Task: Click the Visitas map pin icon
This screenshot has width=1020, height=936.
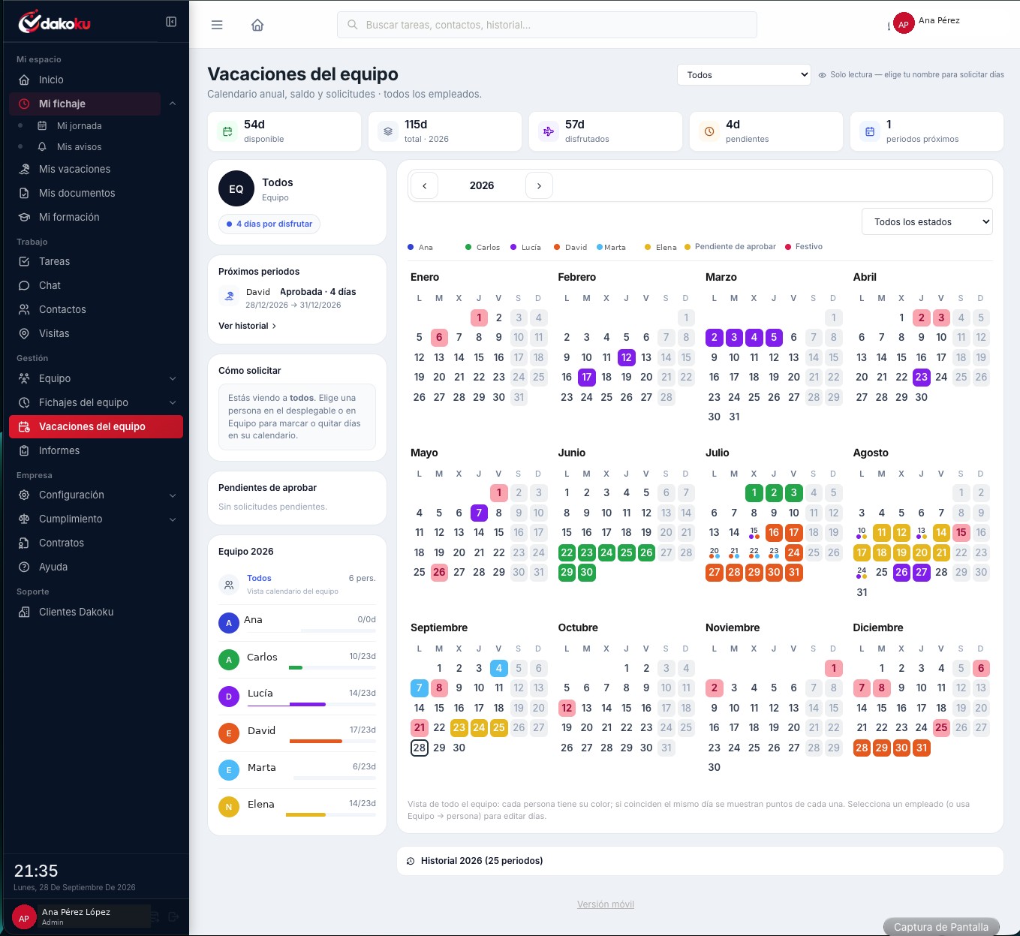Action: [x=24, y=333]
